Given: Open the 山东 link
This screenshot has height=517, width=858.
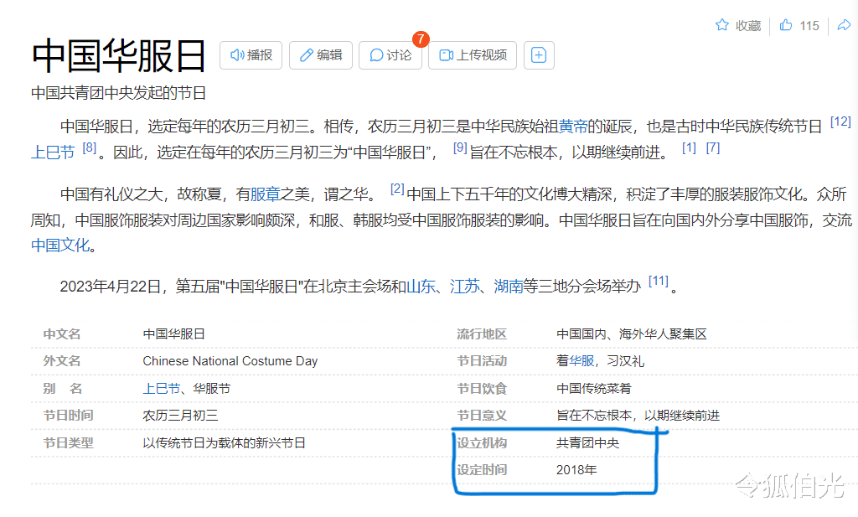Looking at the screenshot, I should [x=421, y=286].
